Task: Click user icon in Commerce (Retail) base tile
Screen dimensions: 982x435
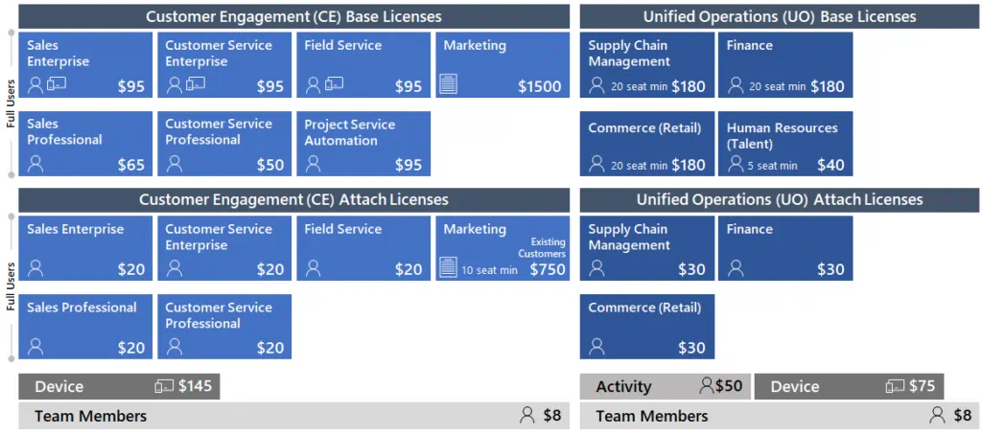Action: (x=596, y=164)
